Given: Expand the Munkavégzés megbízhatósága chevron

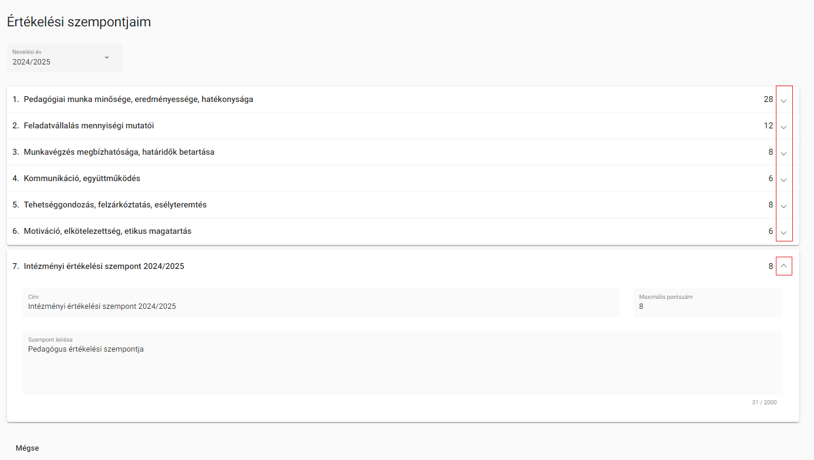Looking at the screenshot, I should pyautogui.click(x=783, y=154).
